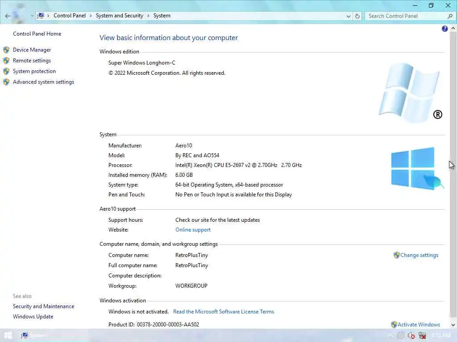Click the vertical scrollbar thumb
Viewport: 457px width, 342px height.
pos(453,175)
